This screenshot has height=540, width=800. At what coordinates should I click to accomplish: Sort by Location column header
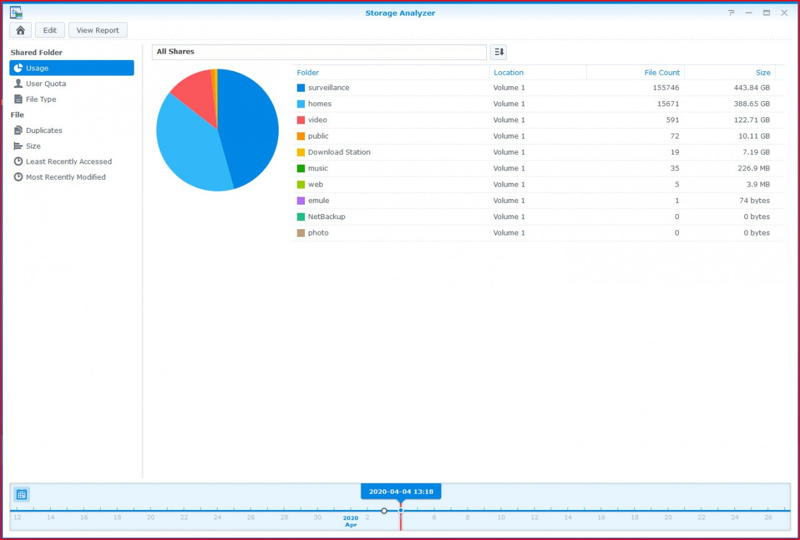coord(538,72)
